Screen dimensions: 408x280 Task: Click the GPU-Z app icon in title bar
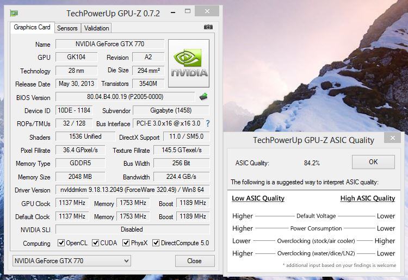(x=14, y=13)
